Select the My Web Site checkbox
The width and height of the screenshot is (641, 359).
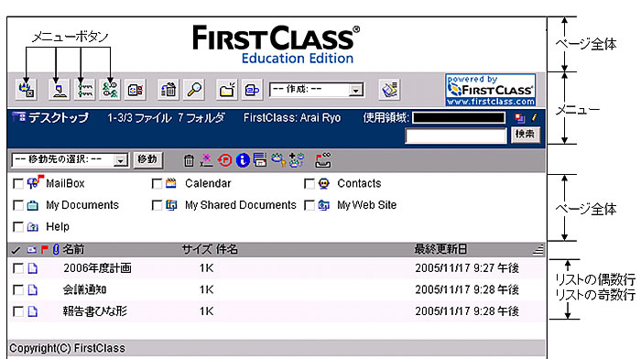[x=310, y=205]
